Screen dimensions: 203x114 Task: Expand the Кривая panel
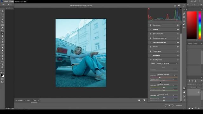151,29
